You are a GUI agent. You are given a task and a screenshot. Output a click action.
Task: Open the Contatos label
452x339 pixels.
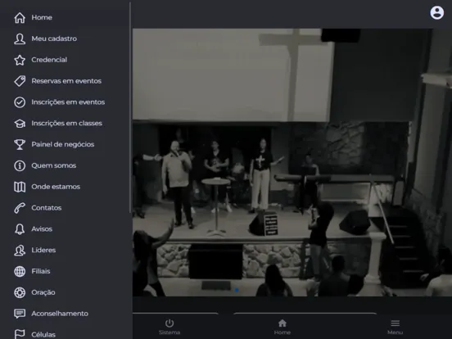point(47,208)
